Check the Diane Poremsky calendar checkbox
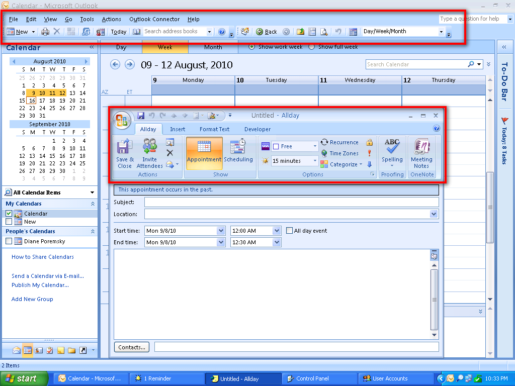The height and width of the screenshot is (386, 515). point(9,241)
